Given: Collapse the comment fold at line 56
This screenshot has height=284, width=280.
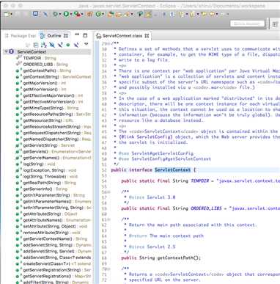Looking at the screenshot, I should pyautogui.click(x=109, y=192).
